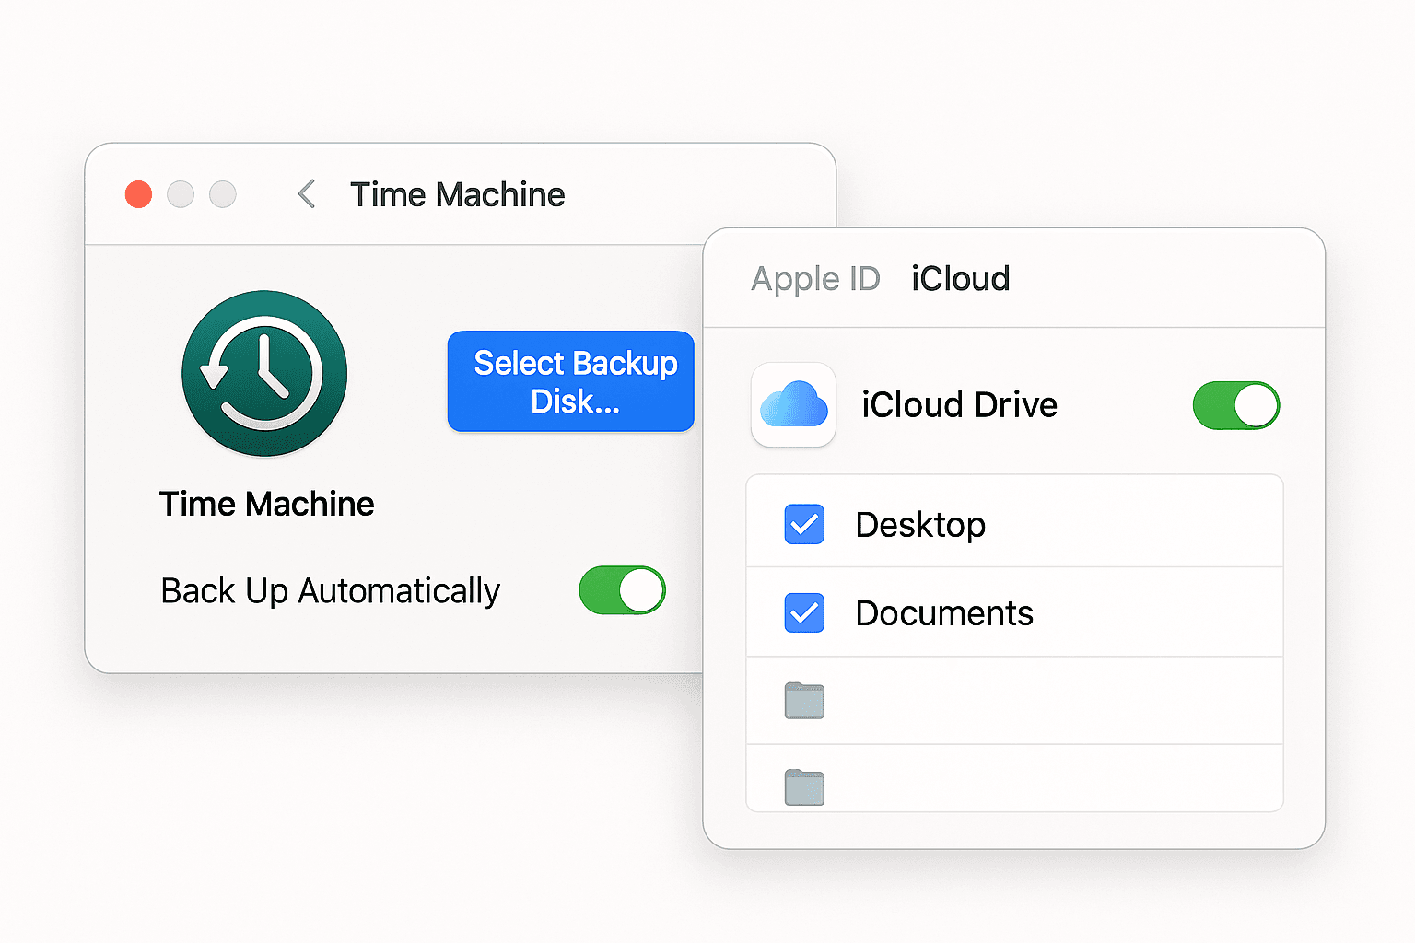
Task: Select the bottom unlabeled folder icon row
Action: [1014, 778]
